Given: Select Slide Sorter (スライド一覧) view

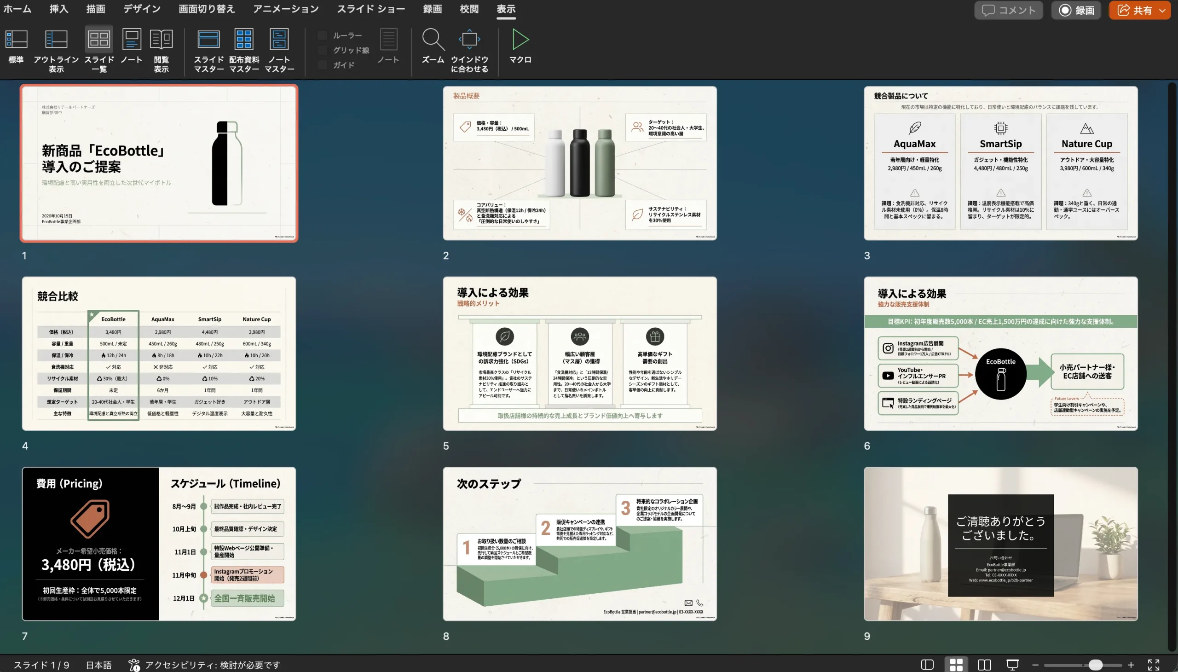Looking at the screenshot, I should click(x=99, y=50).
